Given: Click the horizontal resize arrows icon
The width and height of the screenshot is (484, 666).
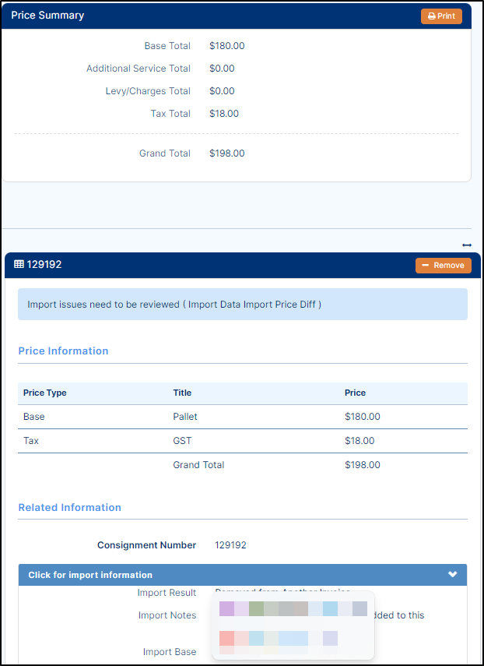Looking at the screenshot, I should click(467, 245).
